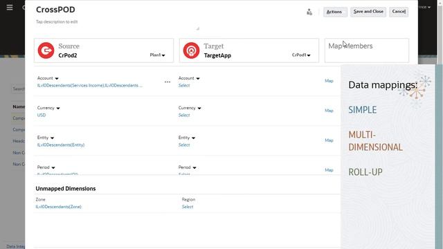Click the Region dimension label

(x=188, y=199)
